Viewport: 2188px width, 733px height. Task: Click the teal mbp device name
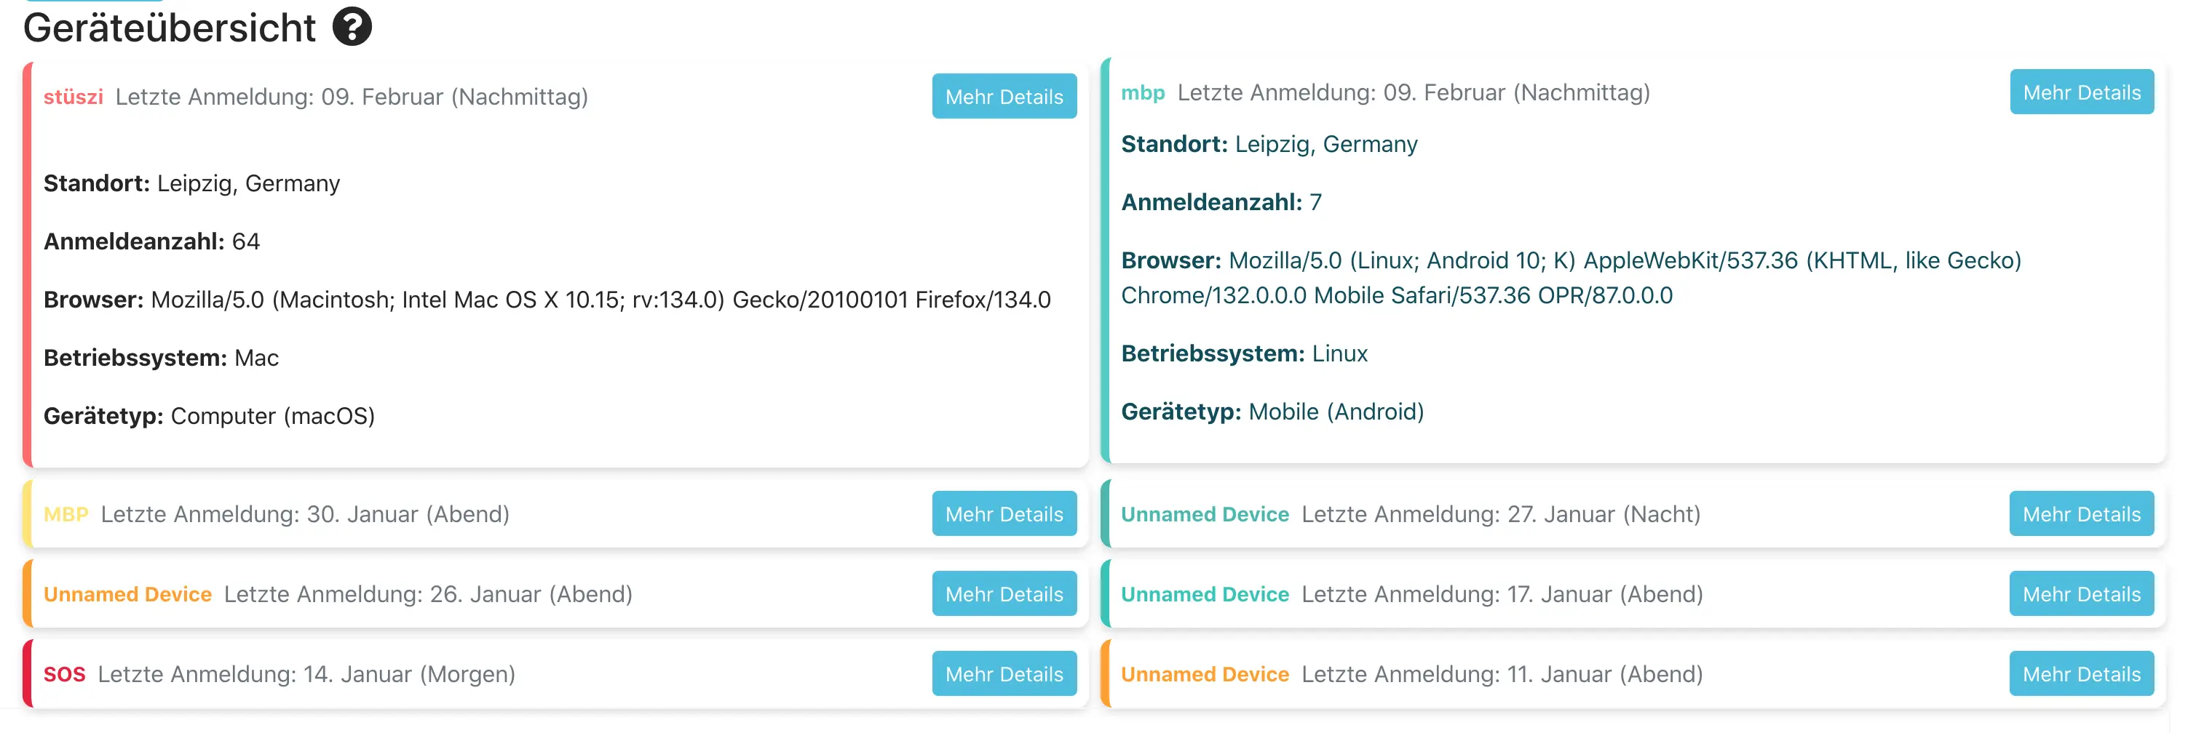(1143, 93)
